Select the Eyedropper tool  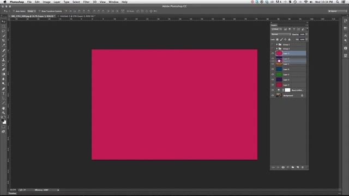(3, 45)
